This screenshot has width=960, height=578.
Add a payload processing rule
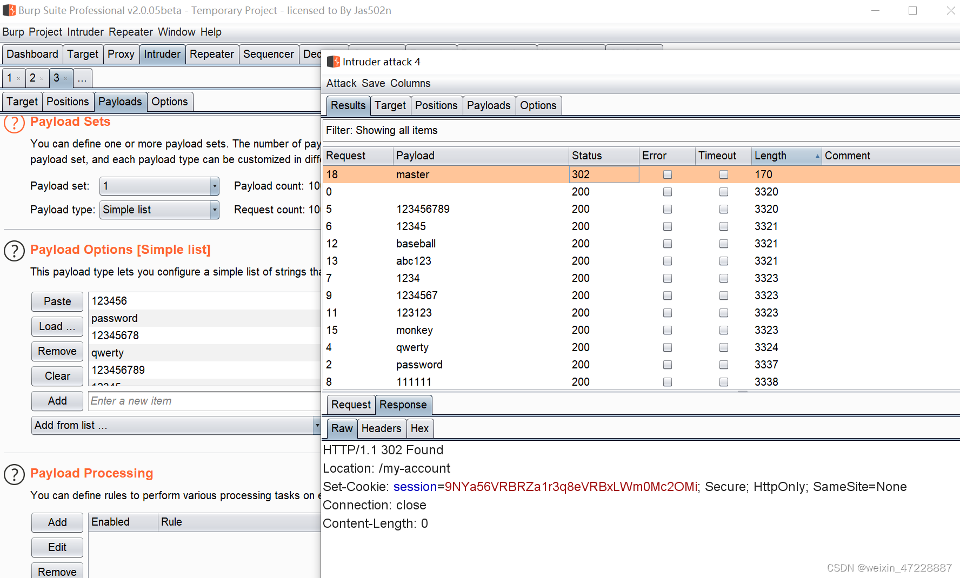(57, 522)
